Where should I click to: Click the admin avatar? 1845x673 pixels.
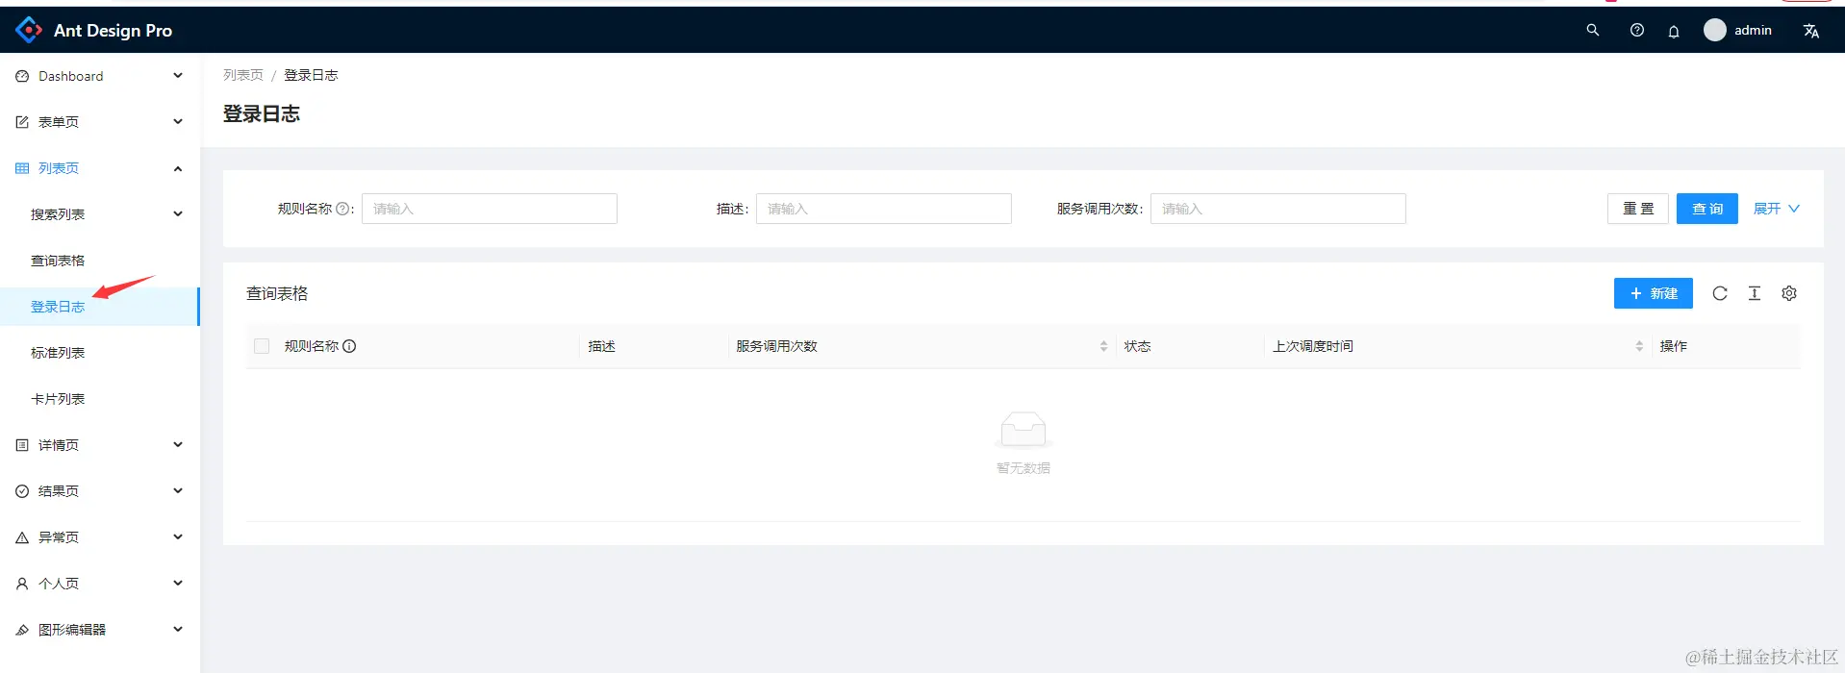pyautogui.click(x=1715, y=31)
